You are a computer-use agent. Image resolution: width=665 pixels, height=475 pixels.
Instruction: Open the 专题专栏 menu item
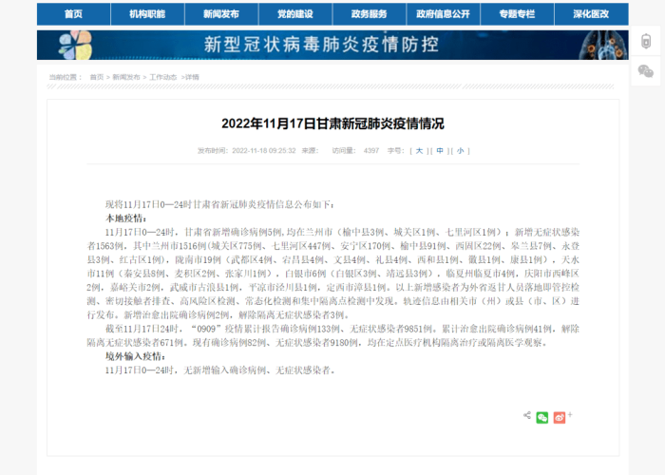[517, 14]
